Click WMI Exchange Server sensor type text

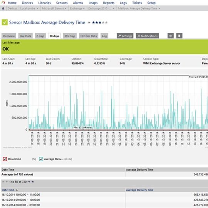[161, 64]
